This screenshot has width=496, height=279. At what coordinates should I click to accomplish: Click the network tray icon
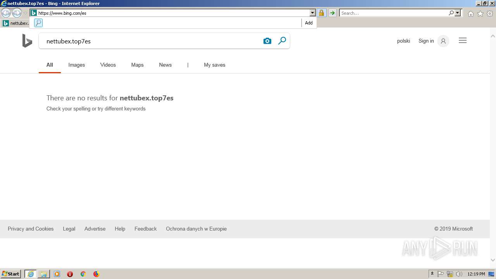click(450, 274)
